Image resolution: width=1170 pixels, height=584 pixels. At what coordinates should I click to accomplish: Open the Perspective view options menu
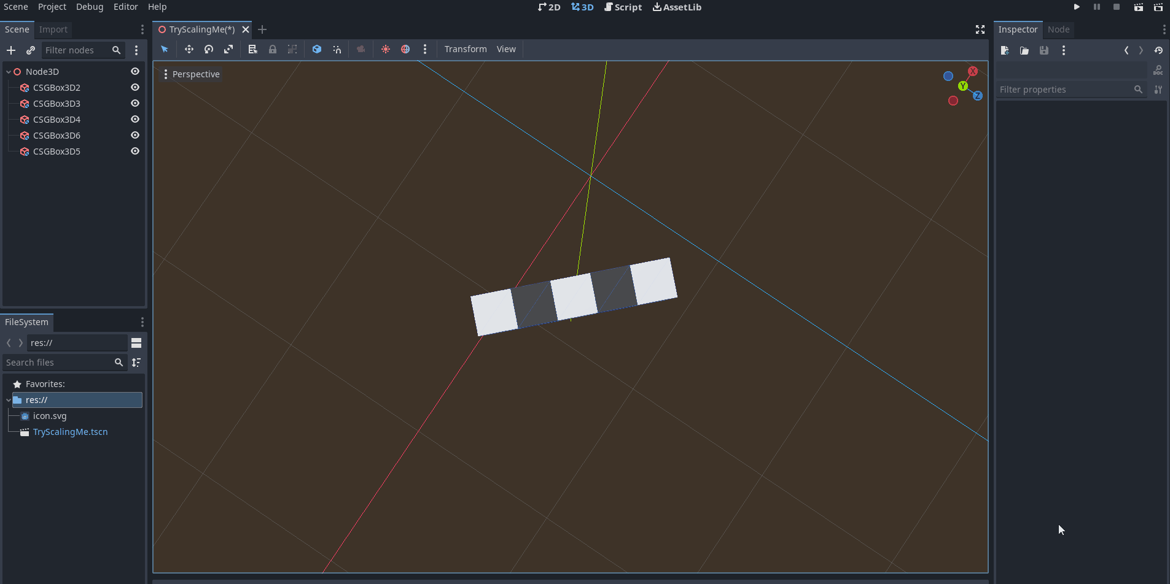point(191,74)
